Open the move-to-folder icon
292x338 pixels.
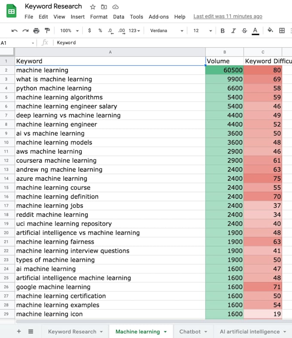coord(104,7)
